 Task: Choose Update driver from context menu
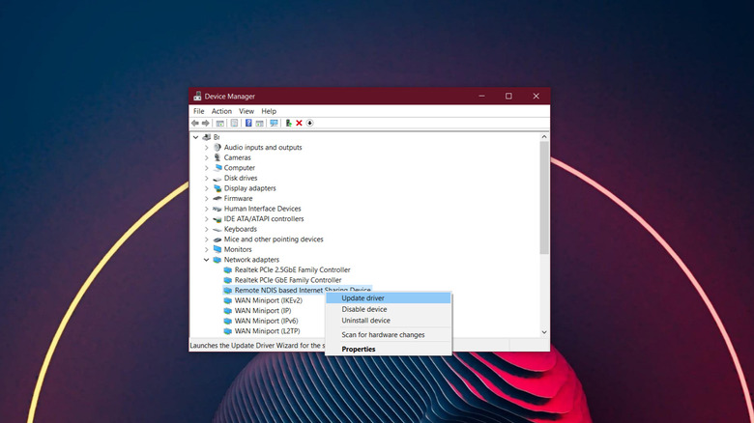[362, 298]
